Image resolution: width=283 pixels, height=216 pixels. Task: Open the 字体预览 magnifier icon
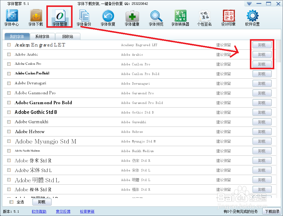click(x=156, y=18)
